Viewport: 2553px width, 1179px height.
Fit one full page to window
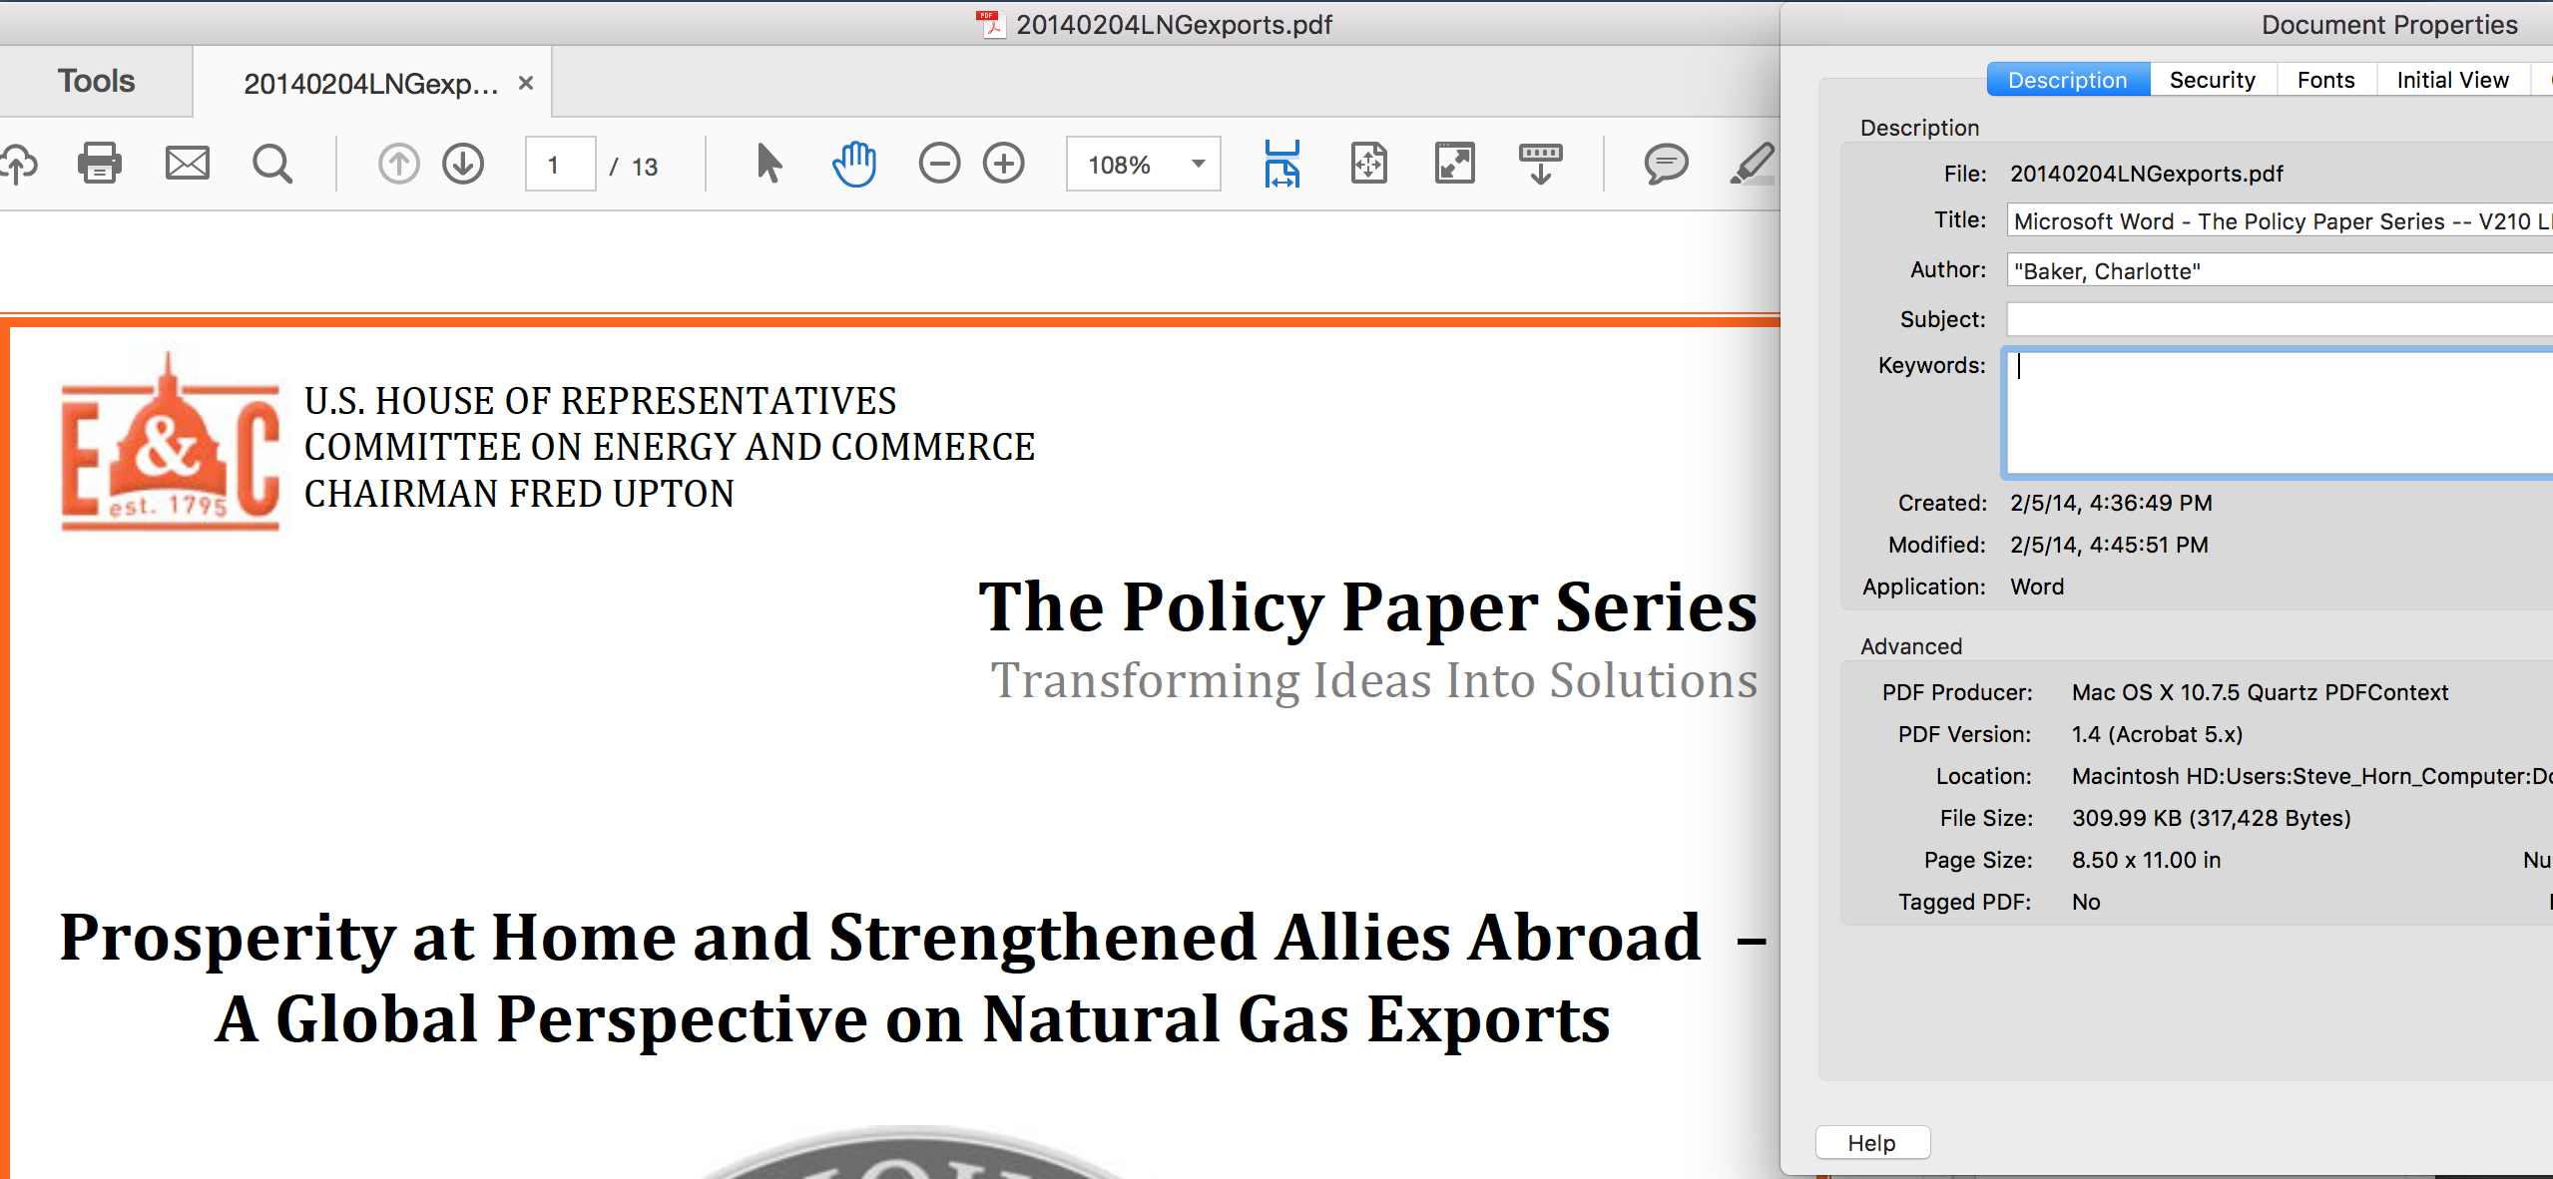pyautogui.click(x=1368, y=164)
